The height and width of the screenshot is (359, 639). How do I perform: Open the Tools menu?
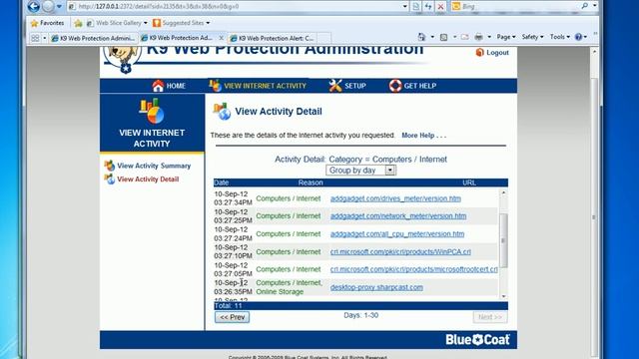coord(560,37)
